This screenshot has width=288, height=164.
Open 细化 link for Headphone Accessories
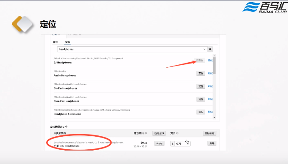point(210,112)
